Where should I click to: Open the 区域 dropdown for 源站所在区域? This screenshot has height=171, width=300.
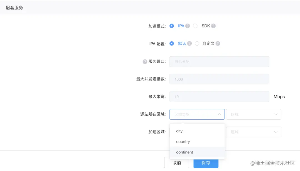point(253,114)
